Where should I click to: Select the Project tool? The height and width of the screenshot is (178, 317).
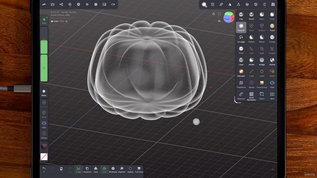(x=272, y=50)
